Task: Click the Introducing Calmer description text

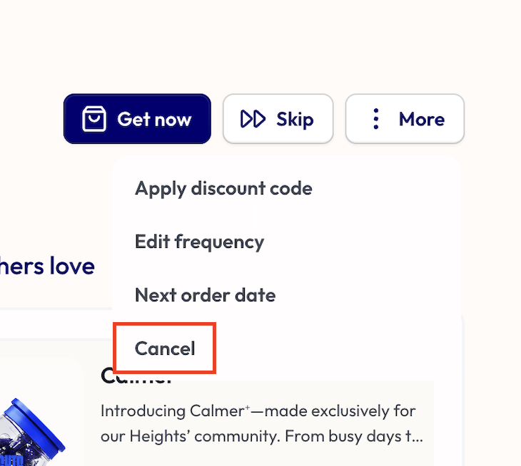Action: click(258, 411)
